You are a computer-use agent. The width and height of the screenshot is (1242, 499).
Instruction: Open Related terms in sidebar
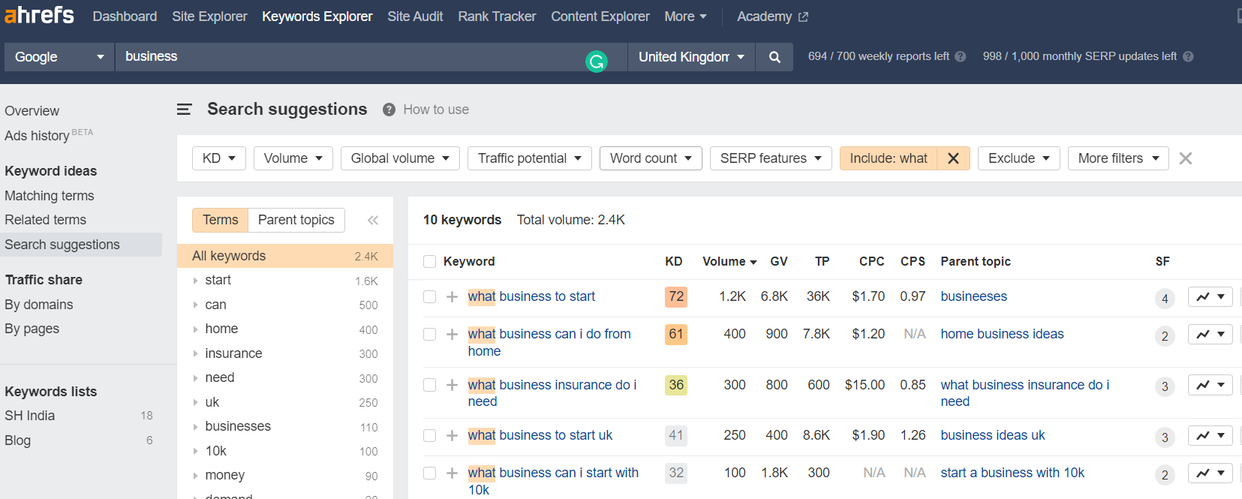[45, 220]
